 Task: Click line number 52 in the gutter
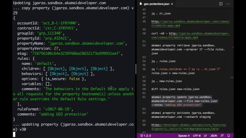click(x=144, y=45)
